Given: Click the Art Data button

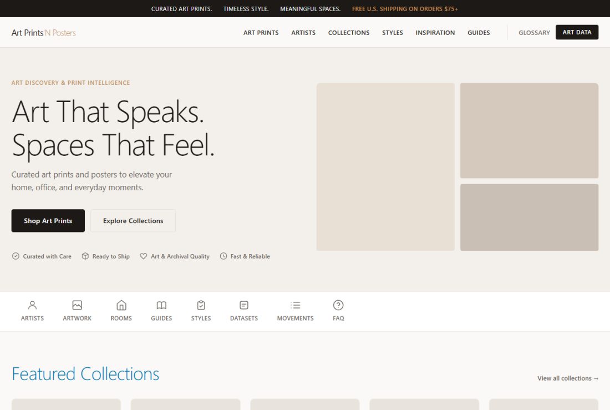Looking at the screenshot, I should click(x=577, y=32).
